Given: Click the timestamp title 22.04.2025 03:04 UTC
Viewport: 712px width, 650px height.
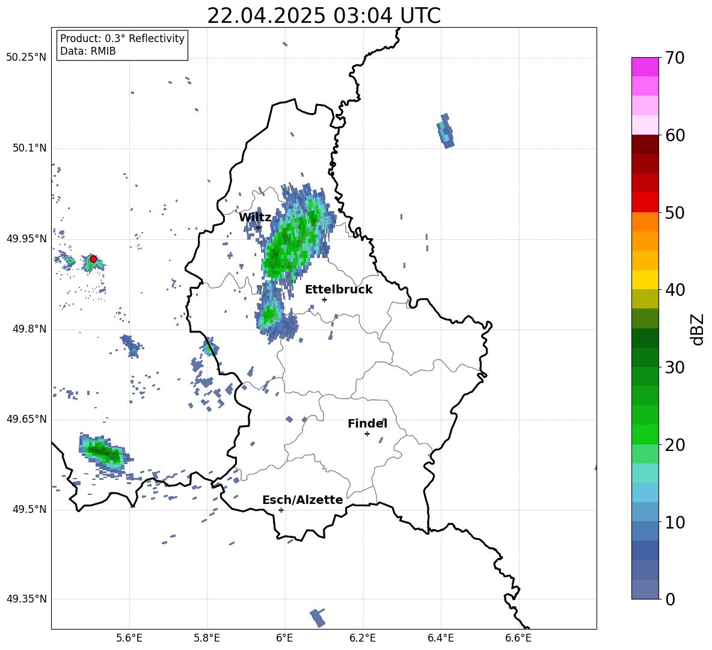Looking at the screenshot, I should (324, 16).
